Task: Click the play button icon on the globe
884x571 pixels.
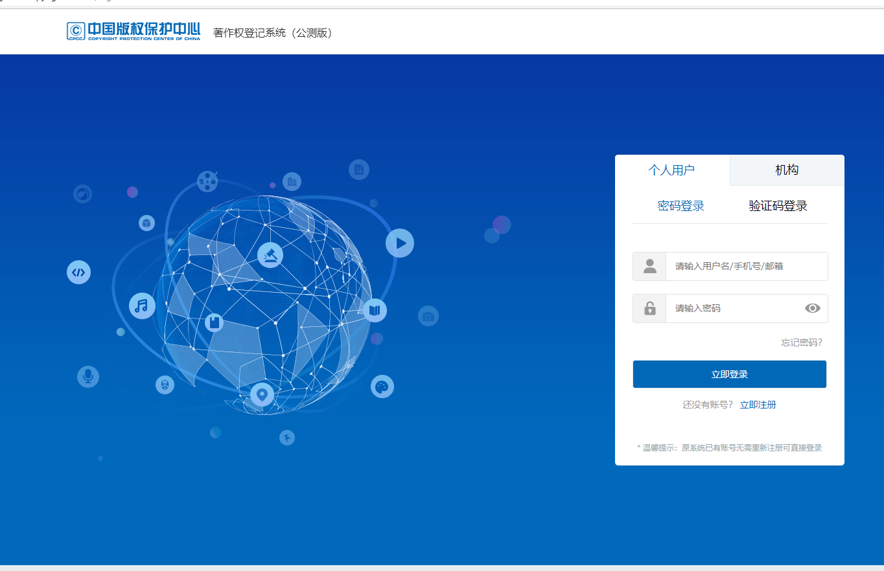Action: click(399, 243)
